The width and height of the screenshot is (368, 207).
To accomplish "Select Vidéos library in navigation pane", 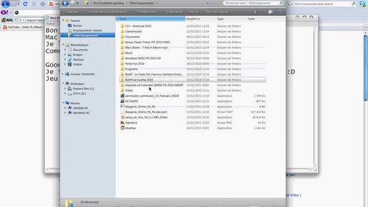I will point(77,64).
